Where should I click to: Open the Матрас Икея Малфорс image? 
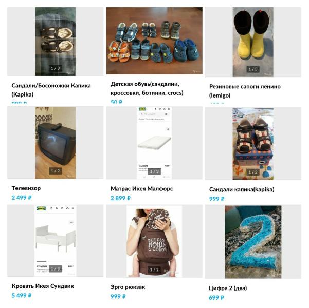coord(154,143)
